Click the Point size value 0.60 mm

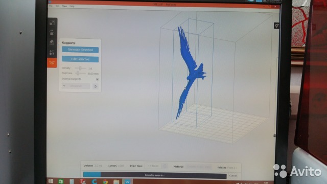point(93,74)
